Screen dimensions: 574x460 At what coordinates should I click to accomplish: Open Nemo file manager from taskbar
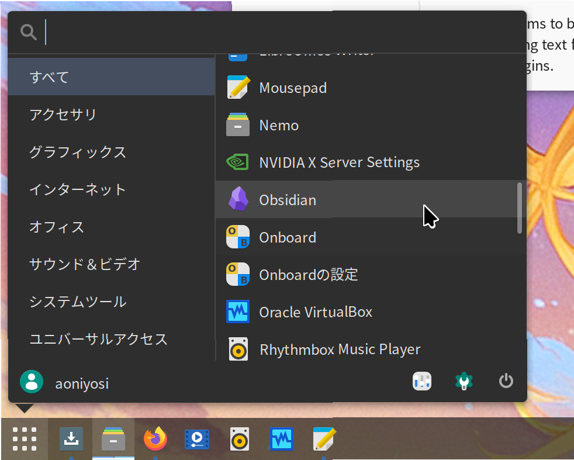click(113, 439)
